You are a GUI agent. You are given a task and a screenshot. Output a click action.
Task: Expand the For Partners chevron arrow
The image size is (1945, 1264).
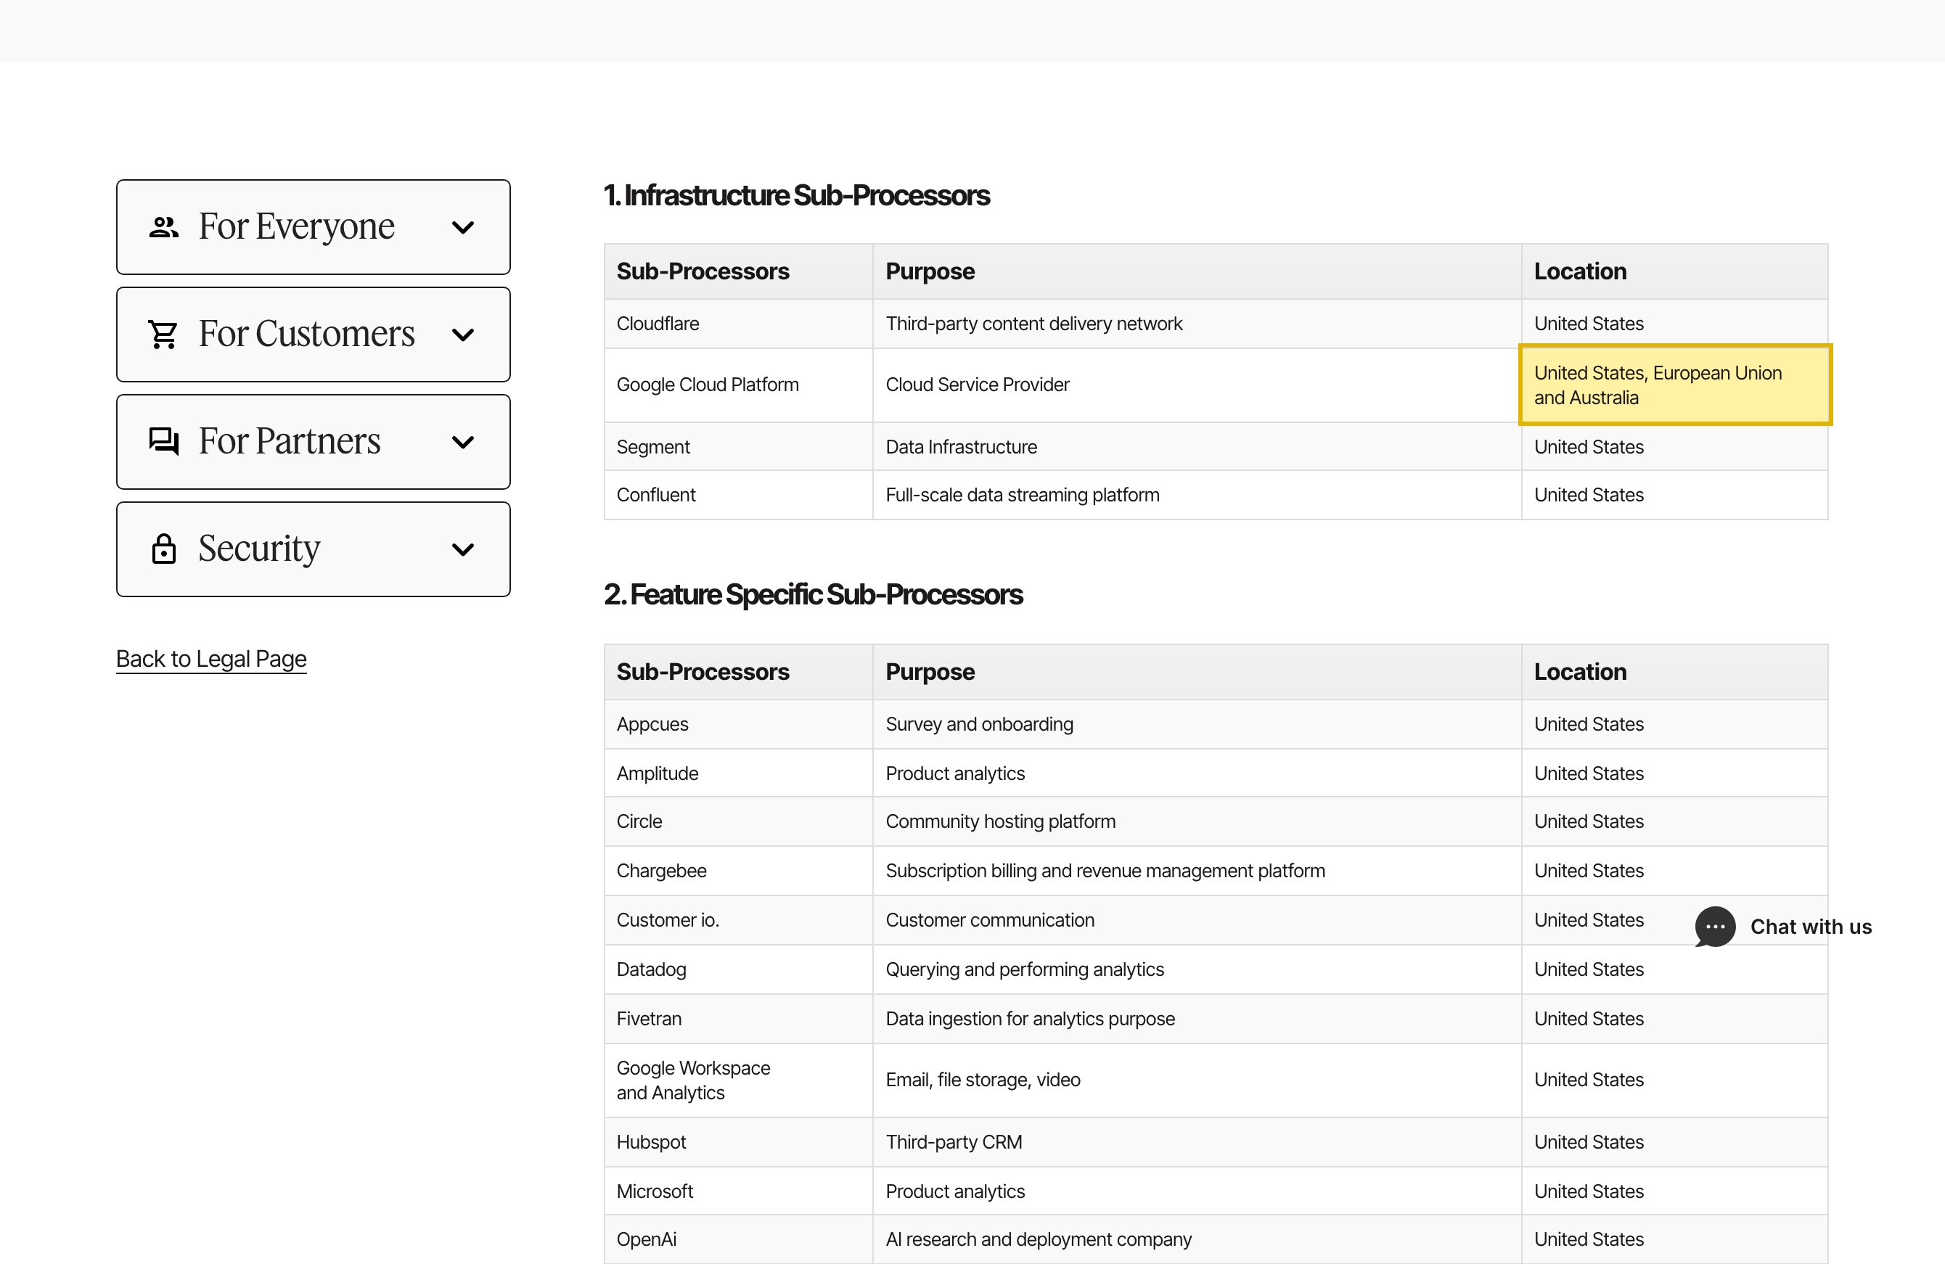pyautogui.click(x=462, y=442)
